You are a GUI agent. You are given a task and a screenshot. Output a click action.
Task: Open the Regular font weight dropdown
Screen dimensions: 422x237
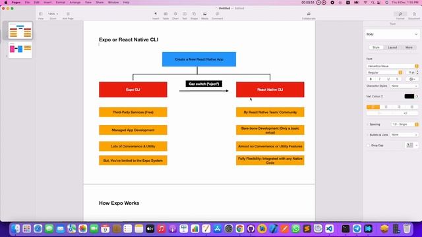[384, 72]
